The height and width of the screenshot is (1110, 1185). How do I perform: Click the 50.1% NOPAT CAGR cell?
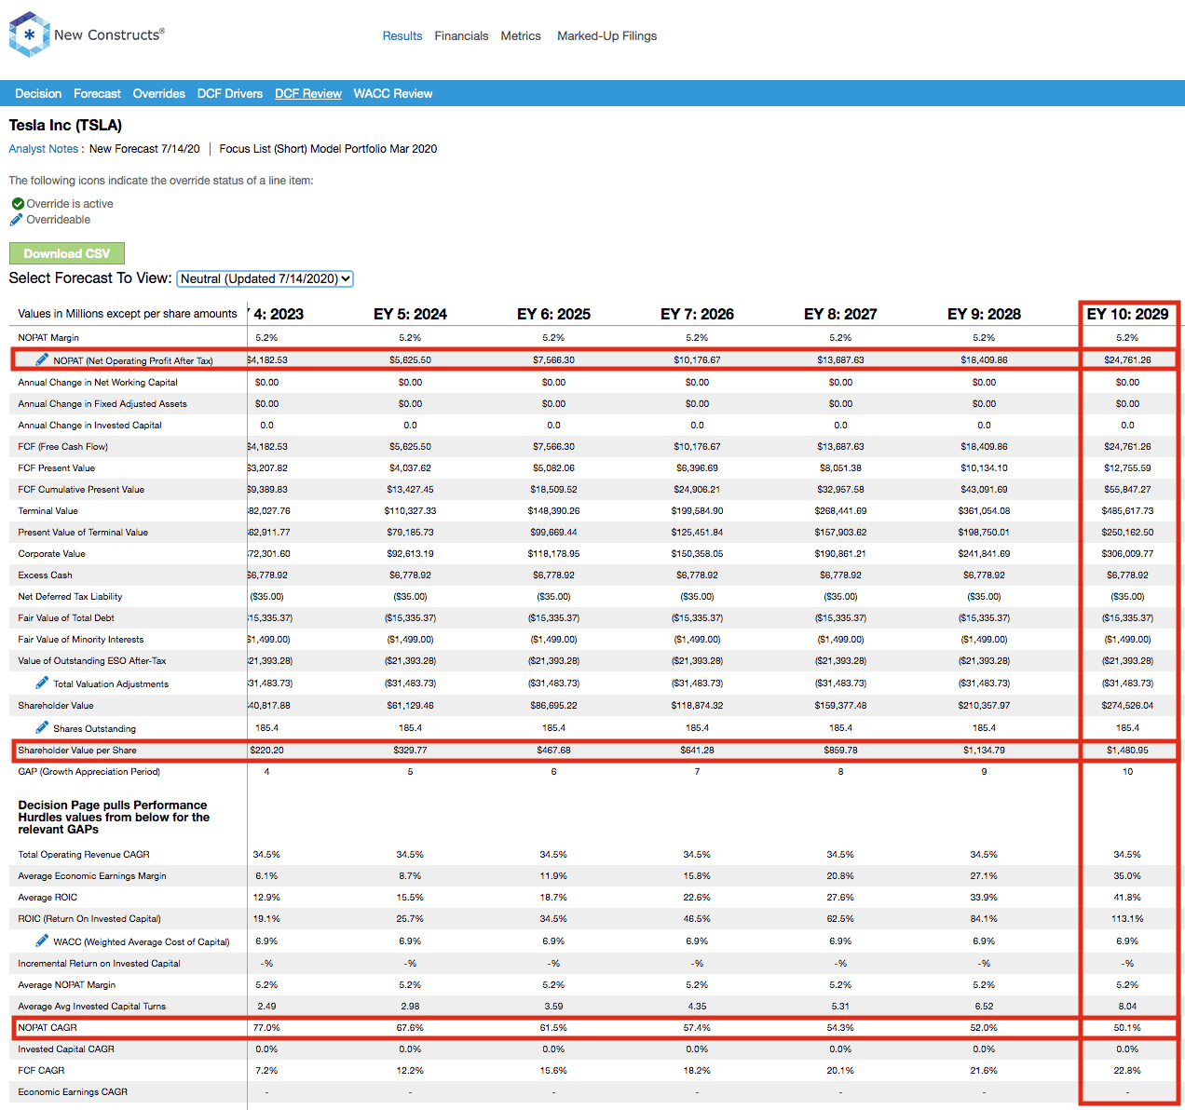pos(1127,1027)
